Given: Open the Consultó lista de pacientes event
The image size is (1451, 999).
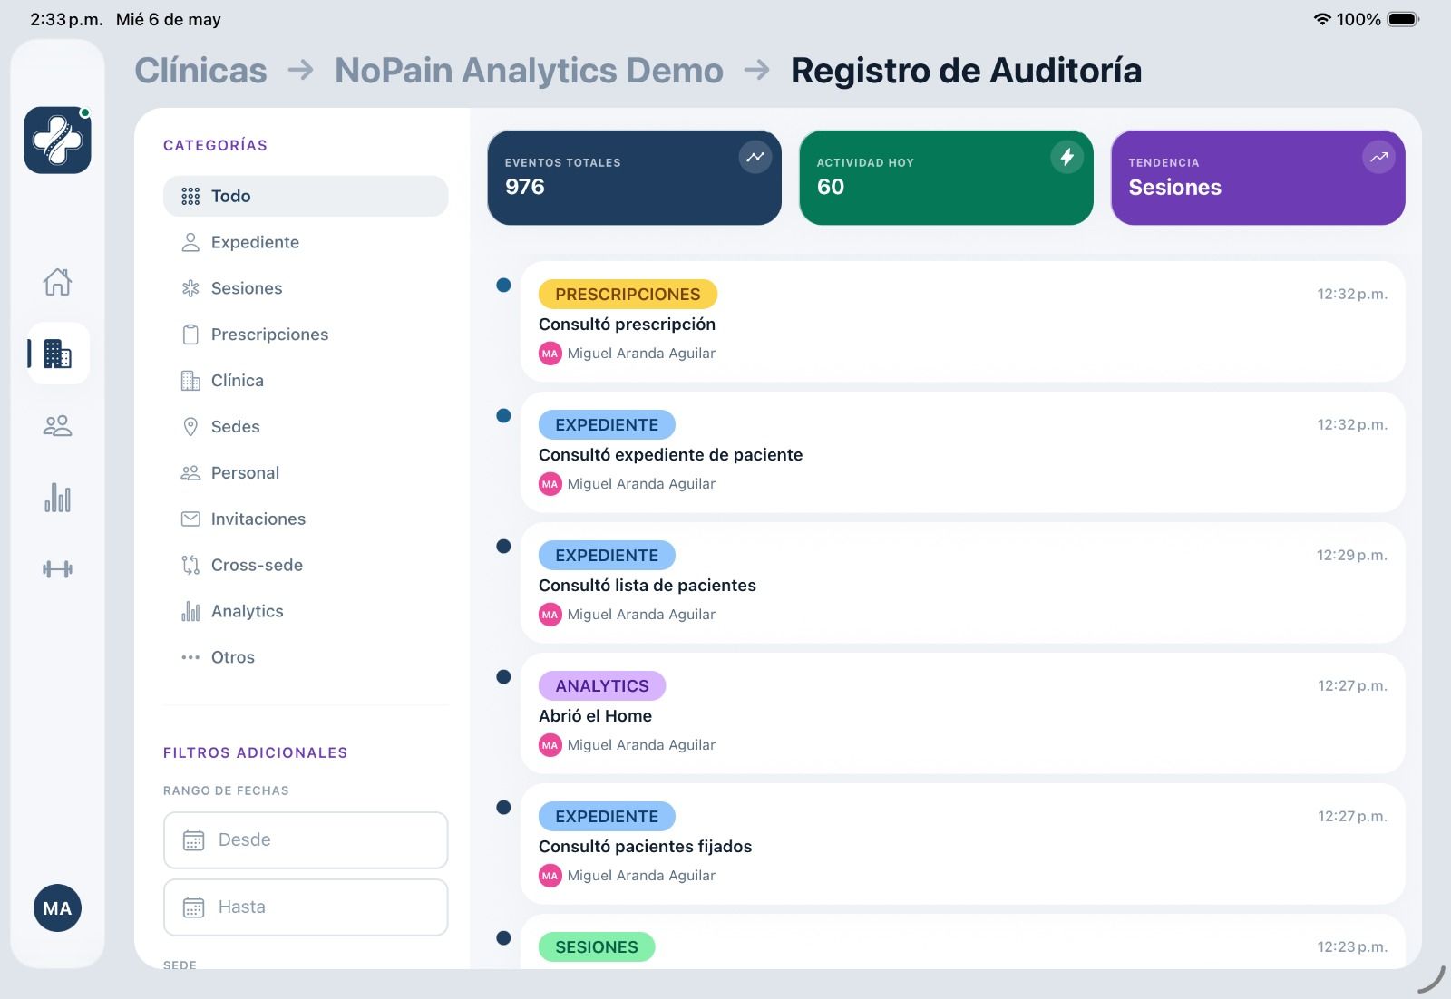Looking at the screenshot, I should 963,583.
